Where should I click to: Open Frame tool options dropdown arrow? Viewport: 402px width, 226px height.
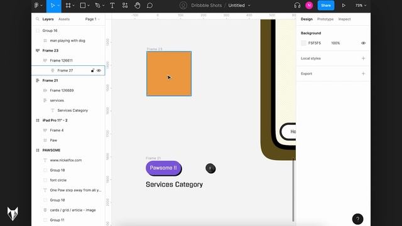(x=73, y=6)
